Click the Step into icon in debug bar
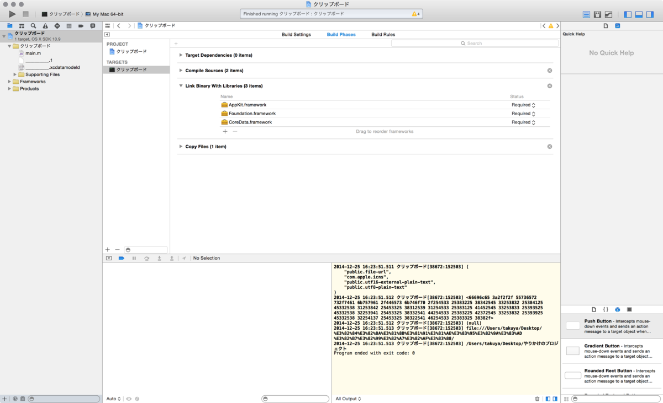The width and height of the screenshot is (663, 403). (x=159, y=258)
